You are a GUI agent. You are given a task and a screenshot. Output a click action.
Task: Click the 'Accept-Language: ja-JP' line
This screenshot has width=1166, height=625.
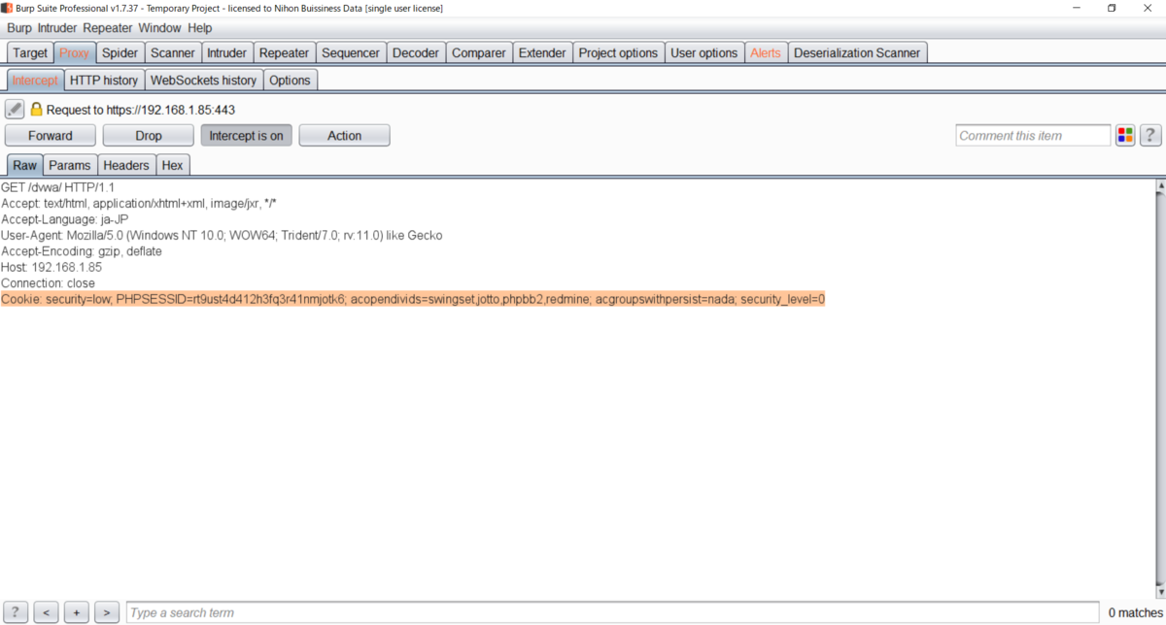pos(65,219)
